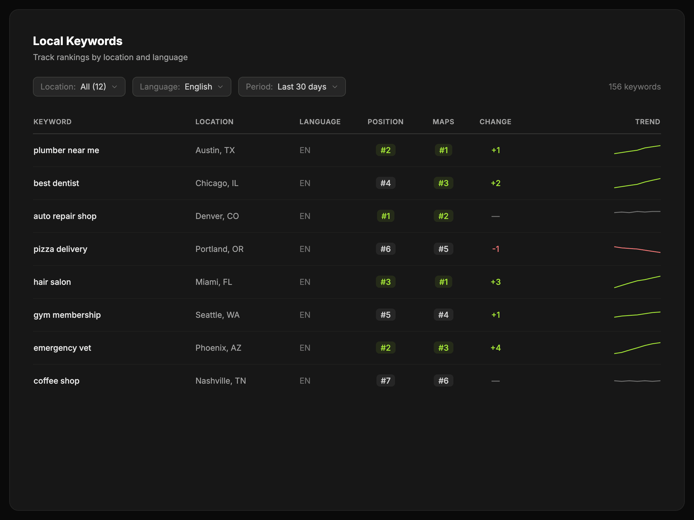This screenshot has height=520, width=694.
Task: Click the #1 position badge for auto repair
Action: [x=385, y=216]
